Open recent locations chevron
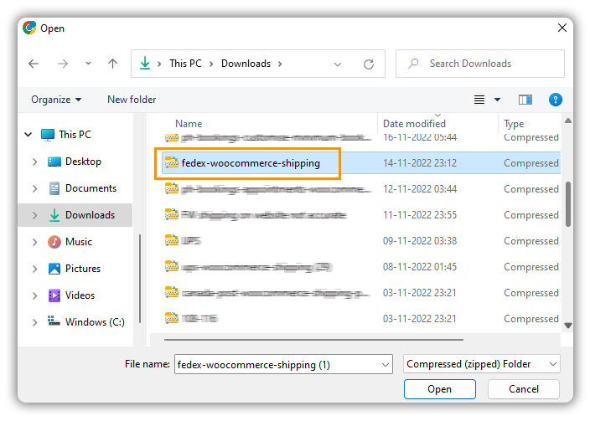The height and width of the screenshot is (421, 590). (x=89, y=64)
